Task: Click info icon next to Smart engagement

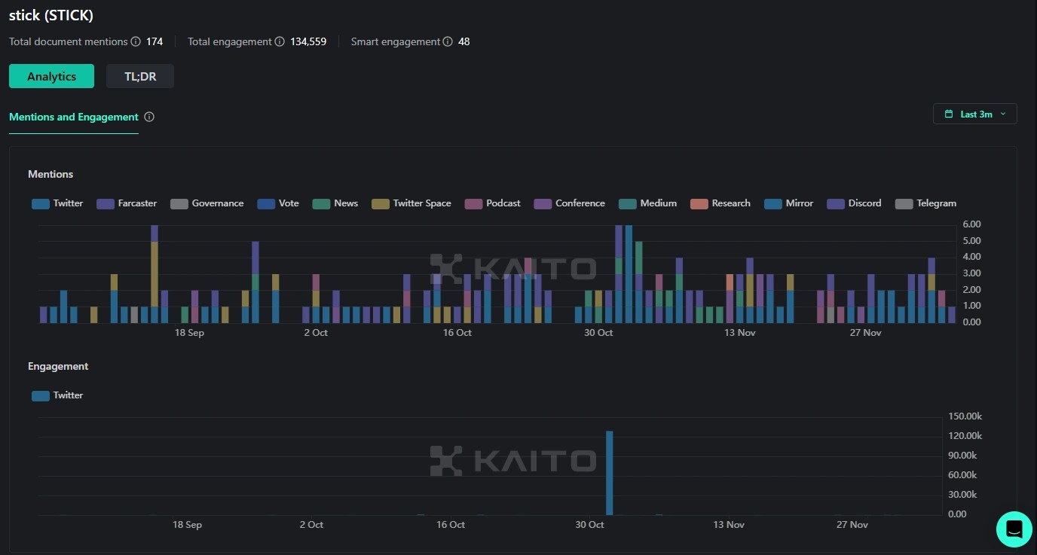Action: (448, 42)
